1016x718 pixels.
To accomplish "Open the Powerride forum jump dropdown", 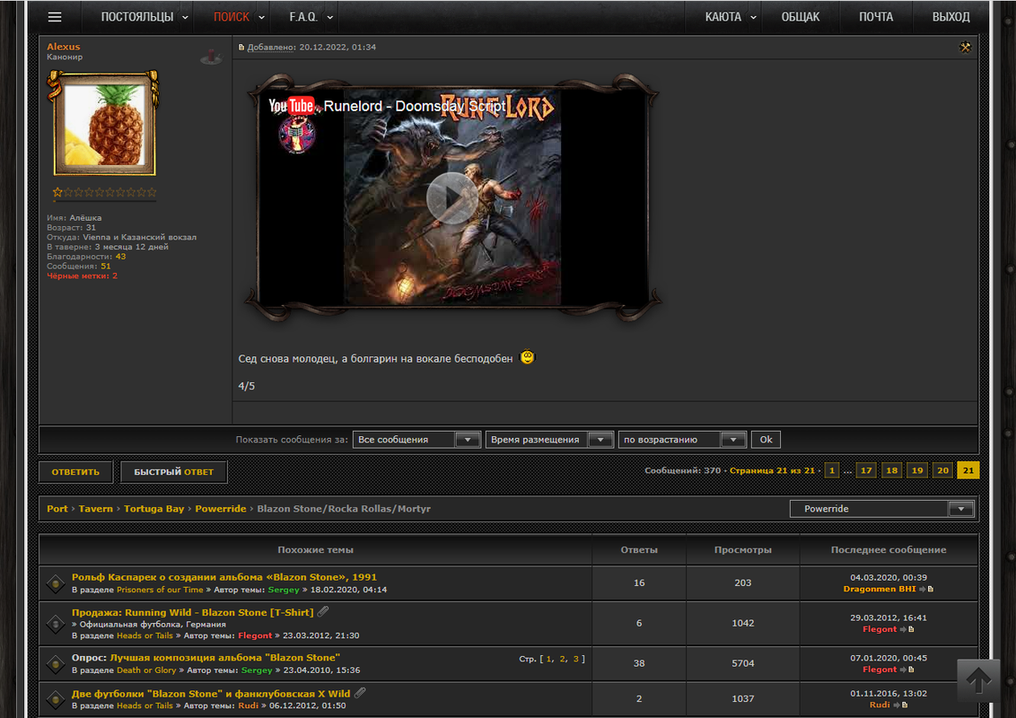I will pyautogui.click(x=882, y=509).
